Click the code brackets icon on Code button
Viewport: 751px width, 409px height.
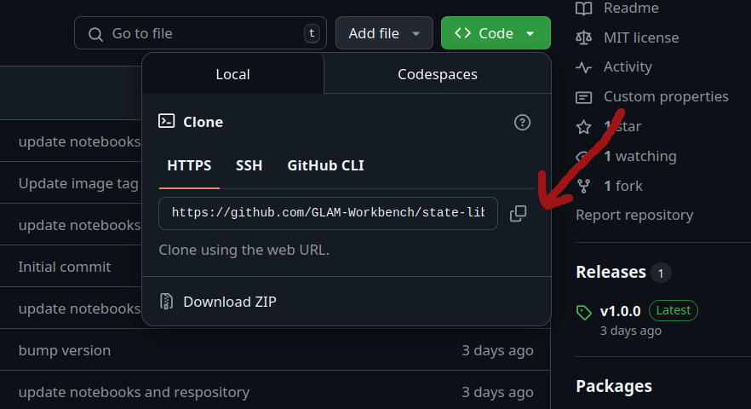pyautogui.click(x=462, y=32)
